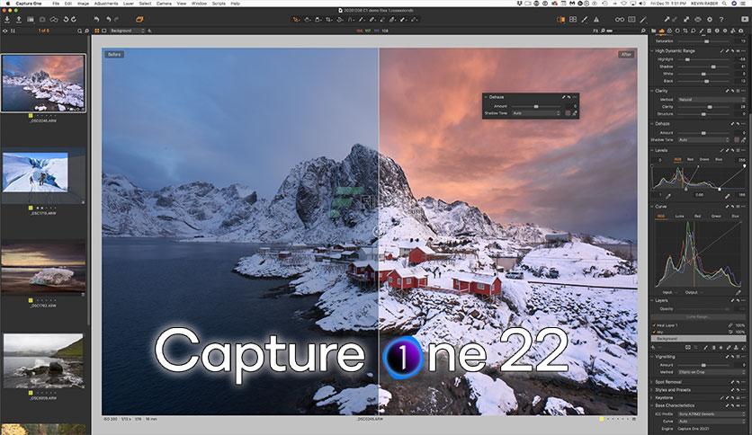Image resolution: width=752 pixels, height=435 pixels.
Task: Click the Before/After split view icon
Action: click(x=560, y=20)
